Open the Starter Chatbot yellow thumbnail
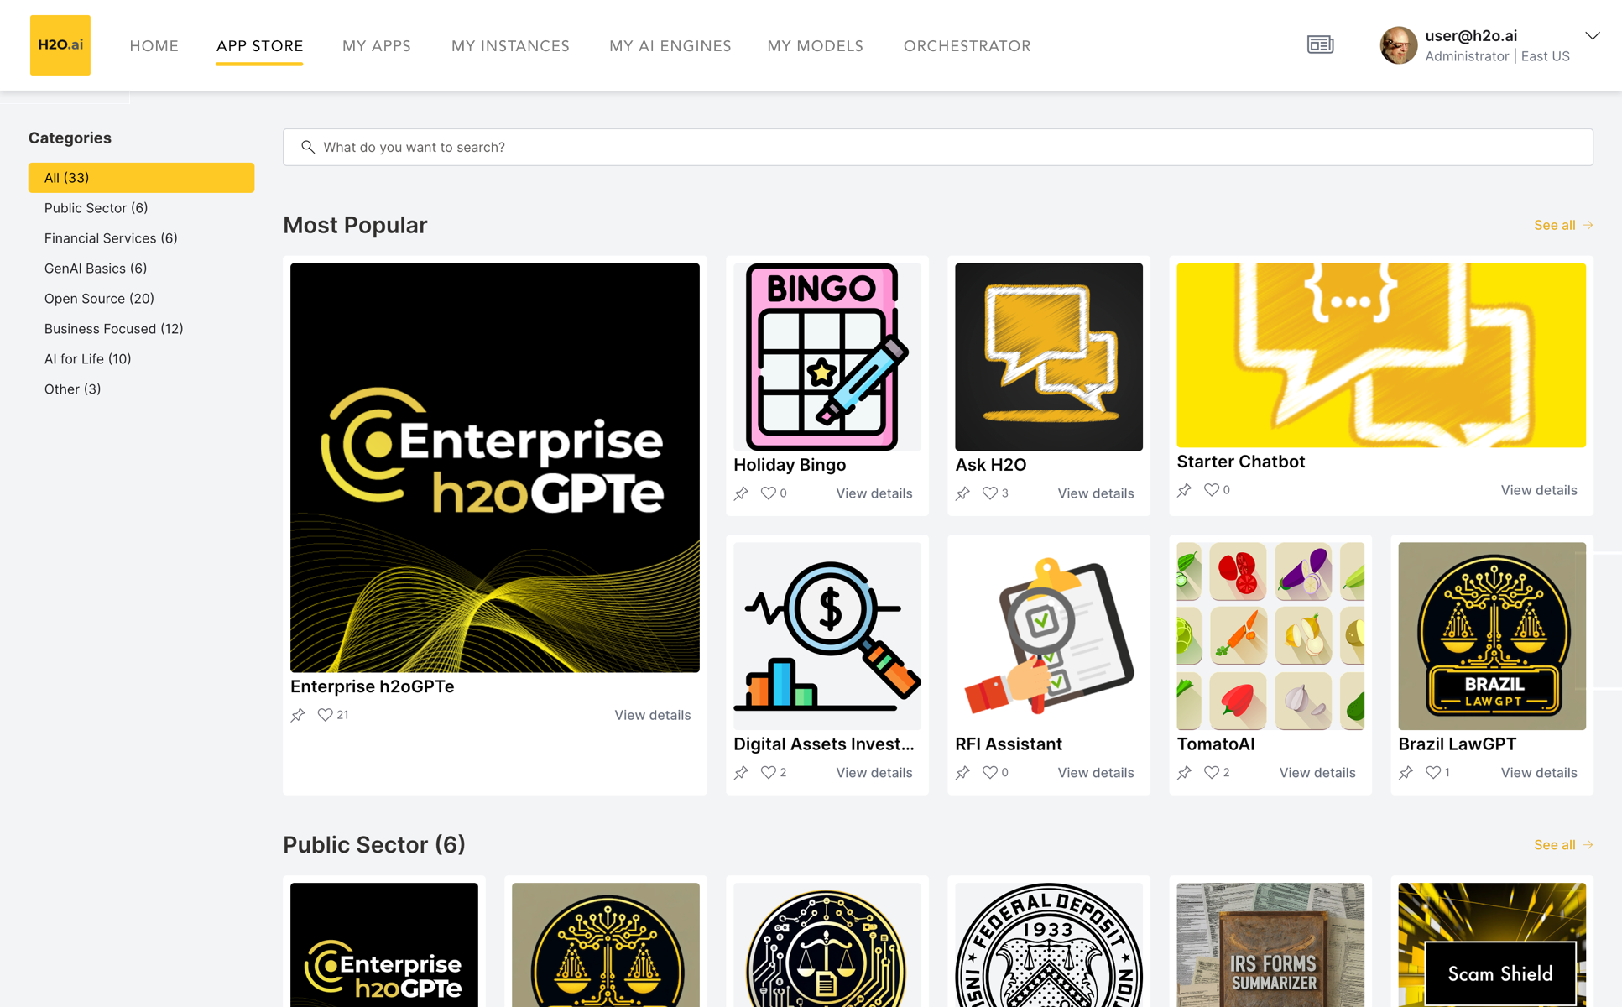Image resolution: width=1622 pixels, height=1007 pixels. (x=1381, y=355)
